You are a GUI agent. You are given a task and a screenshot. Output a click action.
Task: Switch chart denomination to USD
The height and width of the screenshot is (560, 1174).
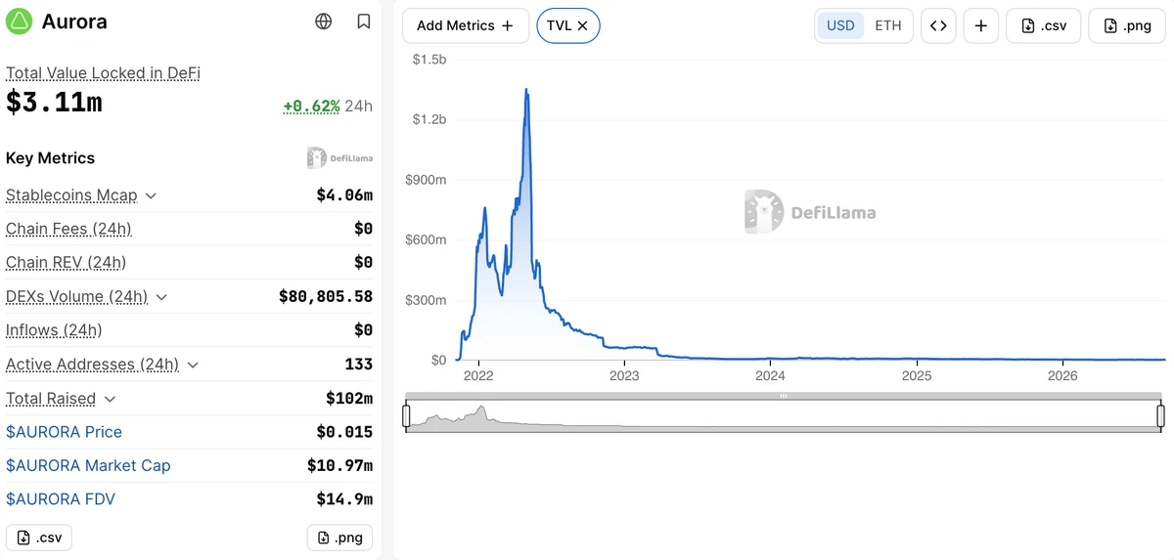pyautogui.click(x=840, y=25)
